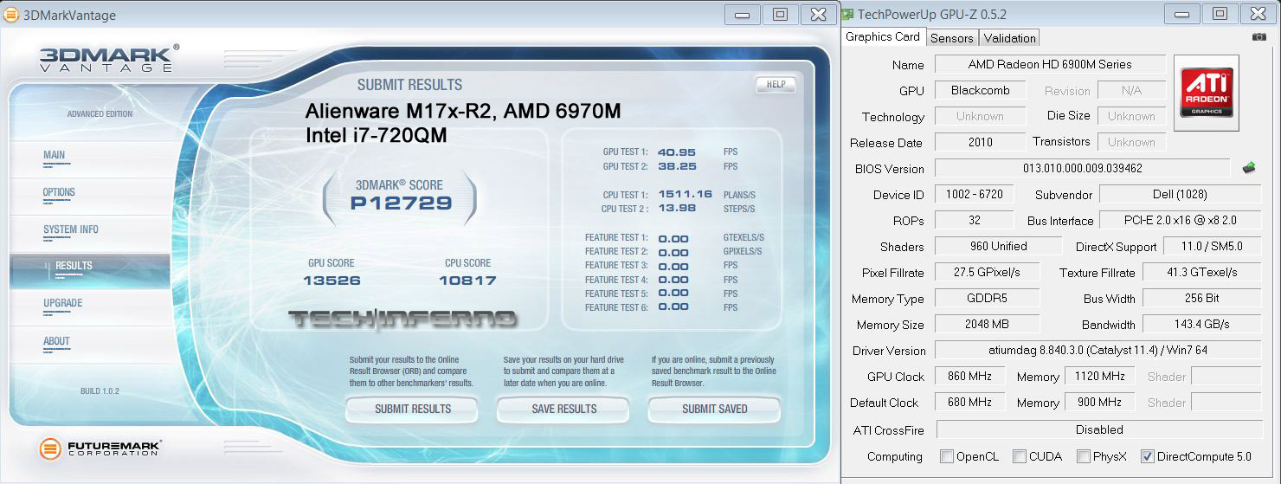Screen dimensions: 1281x484
Task: Click the GPU Blackcomb field
Action: click(x=980, y=90)
